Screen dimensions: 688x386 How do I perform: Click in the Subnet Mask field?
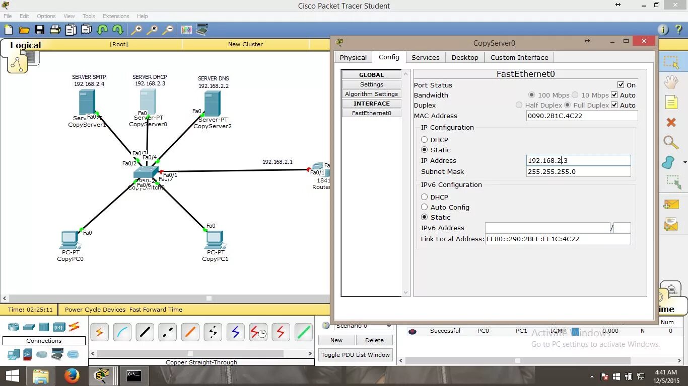click(578, 171)
